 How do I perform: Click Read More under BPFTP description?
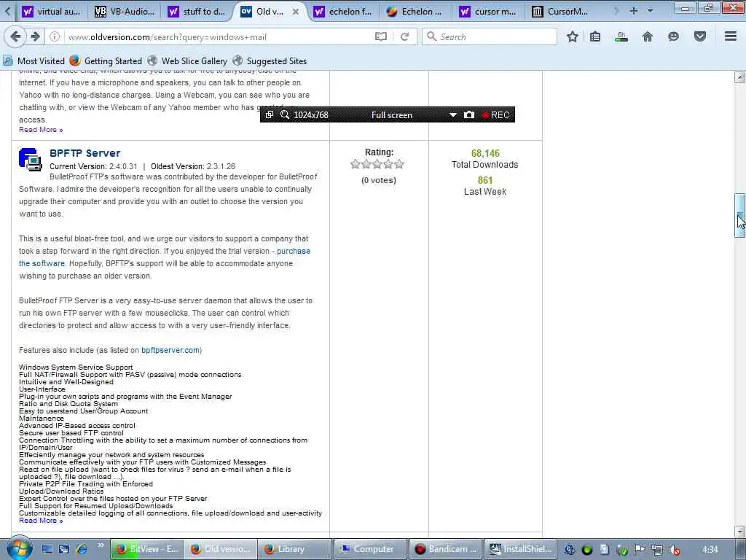click(x=41, y=521)
